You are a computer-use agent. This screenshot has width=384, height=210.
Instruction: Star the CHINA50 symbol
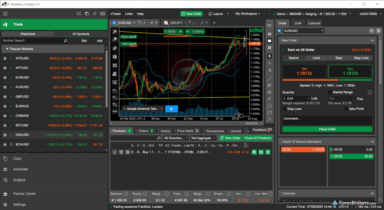pyautogui.click(x=5, y=116)
